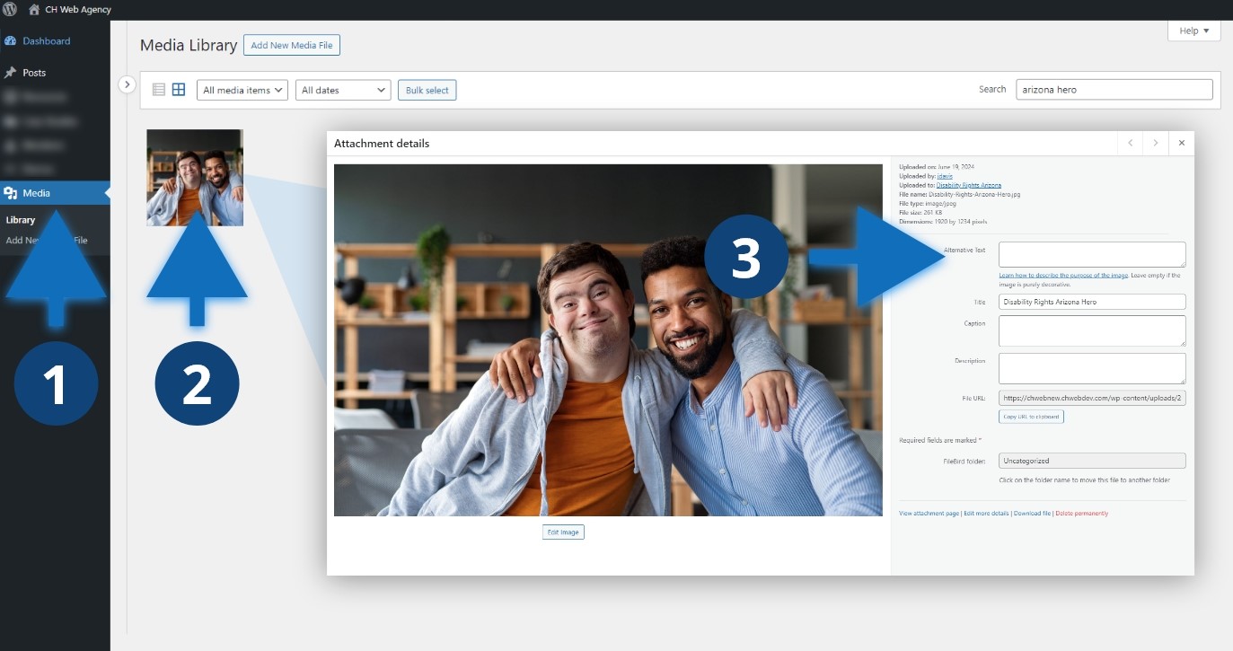Click into the Alternative Text field

point(1091,254)
